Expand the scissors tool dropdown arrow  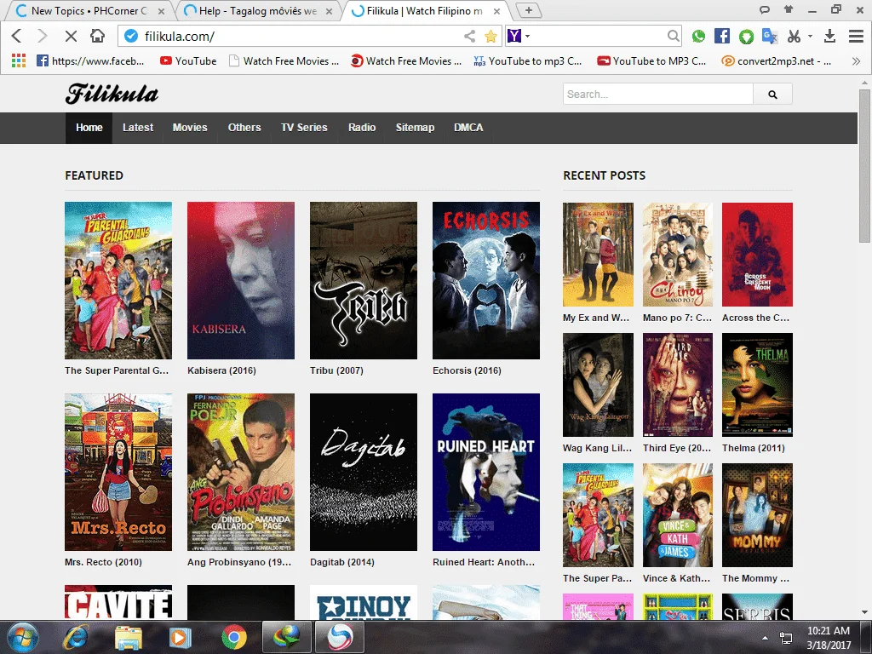[x=811, y=36]
